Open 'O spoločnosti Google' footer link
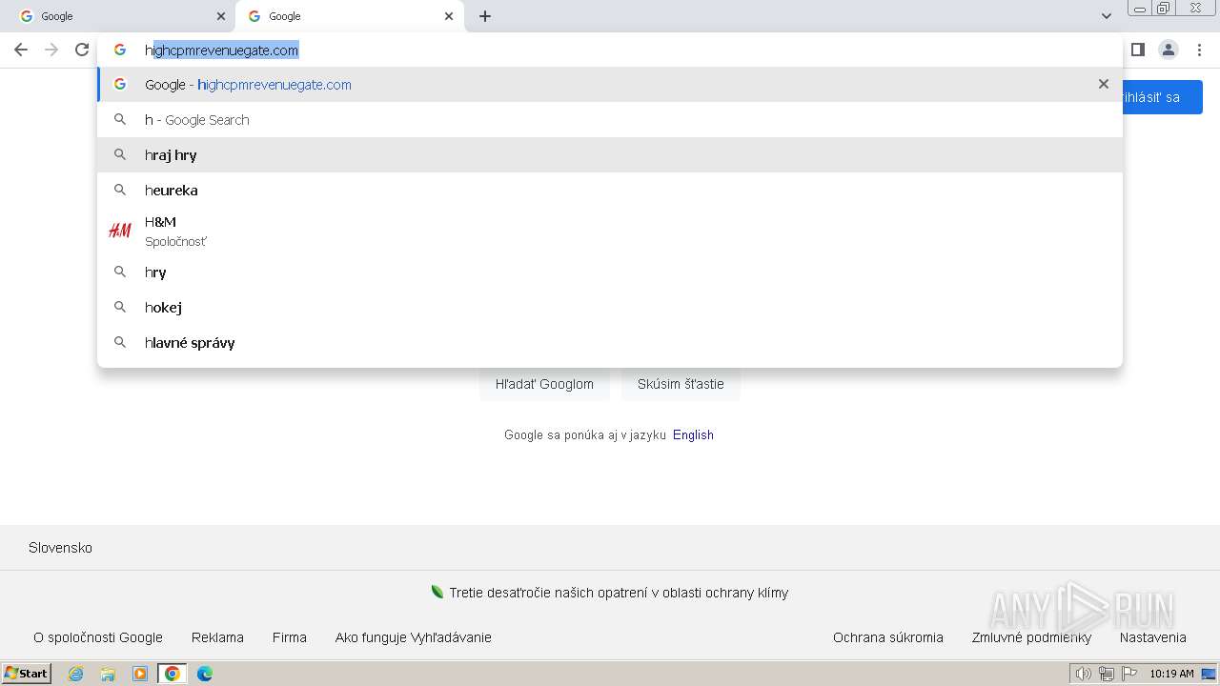 click(98, 637)
